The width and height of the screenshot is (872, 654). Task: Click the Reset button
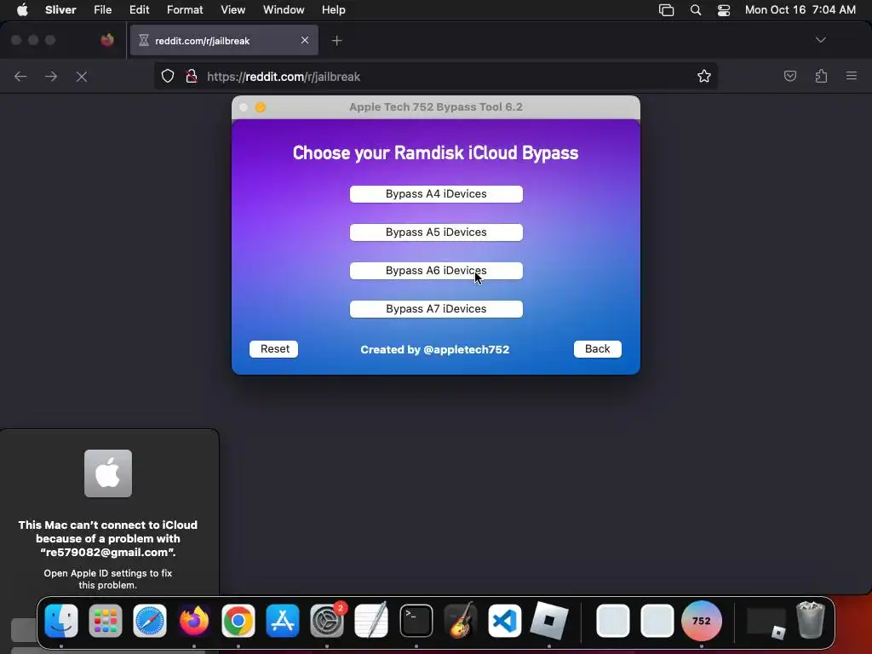[273, 349]
